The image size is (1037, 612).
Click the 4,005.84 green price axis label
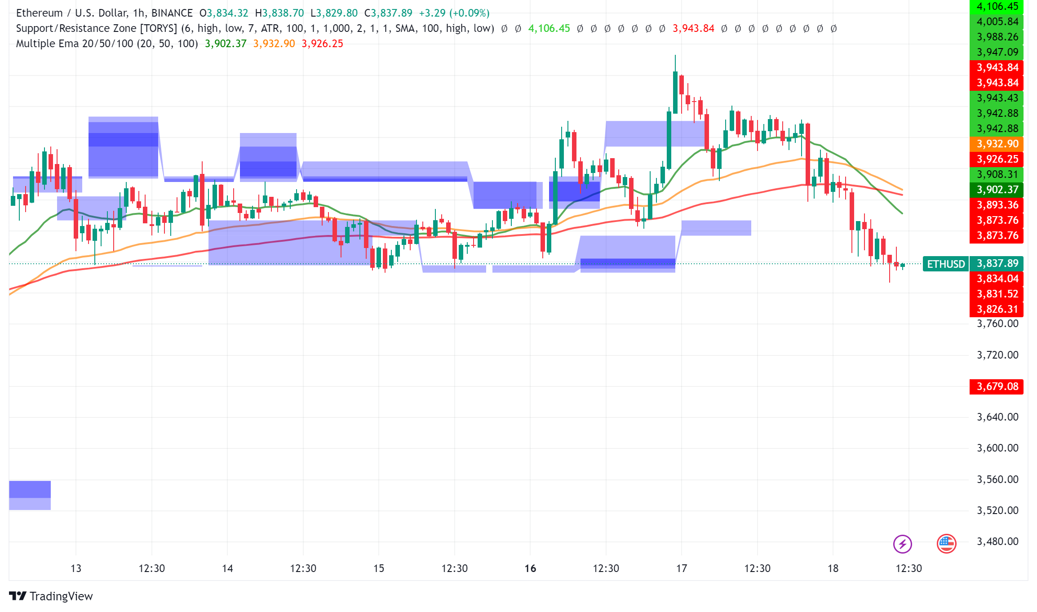coord(997,22)
